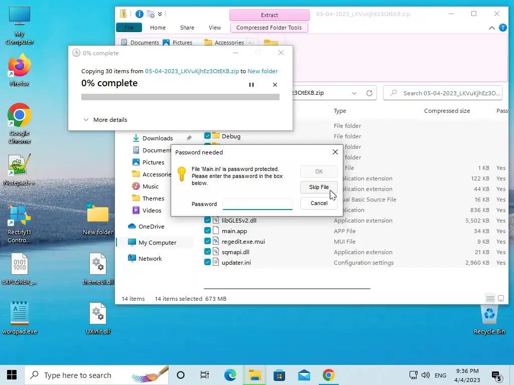Viewport: 514px width, 385px height.
Task: Click Properties icon in quick access toolbar
Action: [x=140, y=14]
